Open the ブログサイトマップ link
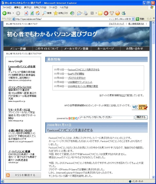The height and width of the screenshot is (184, 156). pos(116,24)
